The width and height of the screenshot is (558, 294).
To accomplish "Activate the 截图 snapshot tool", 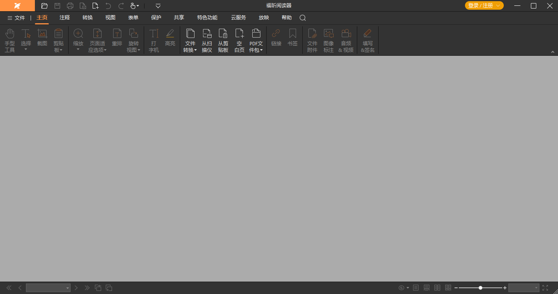I will 42,38.
